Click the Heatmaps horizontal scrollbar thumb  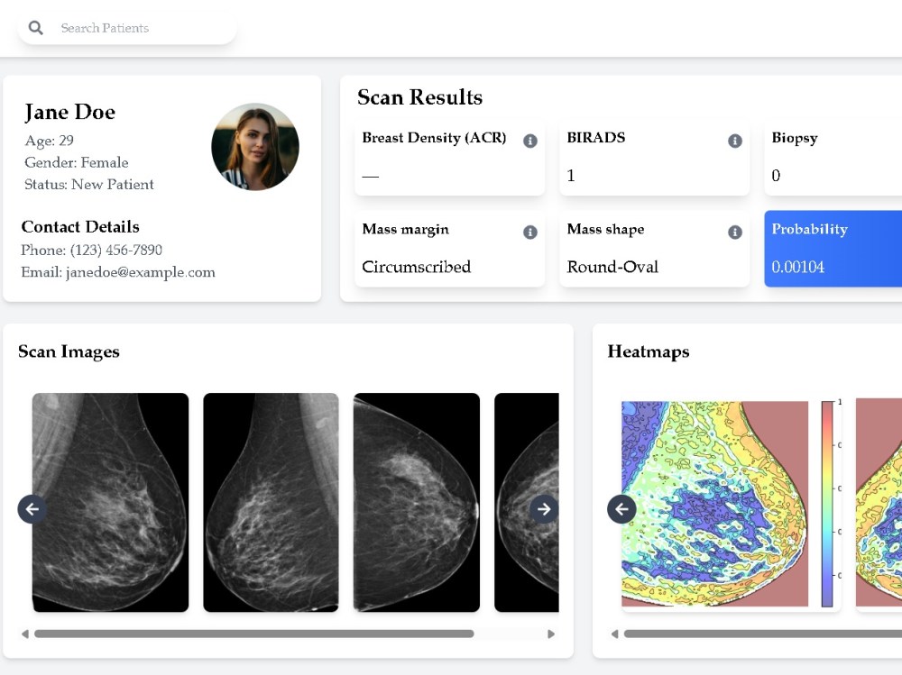[x=763, y=634]
